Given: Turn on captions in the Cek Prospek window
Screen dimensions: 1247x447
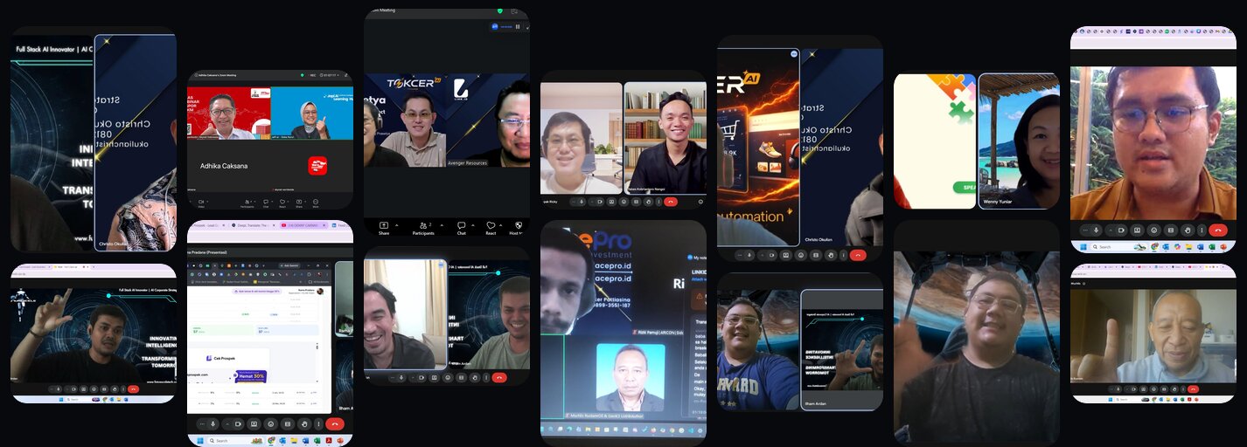Looking at the screenshot, I should (x=288, y=424).
